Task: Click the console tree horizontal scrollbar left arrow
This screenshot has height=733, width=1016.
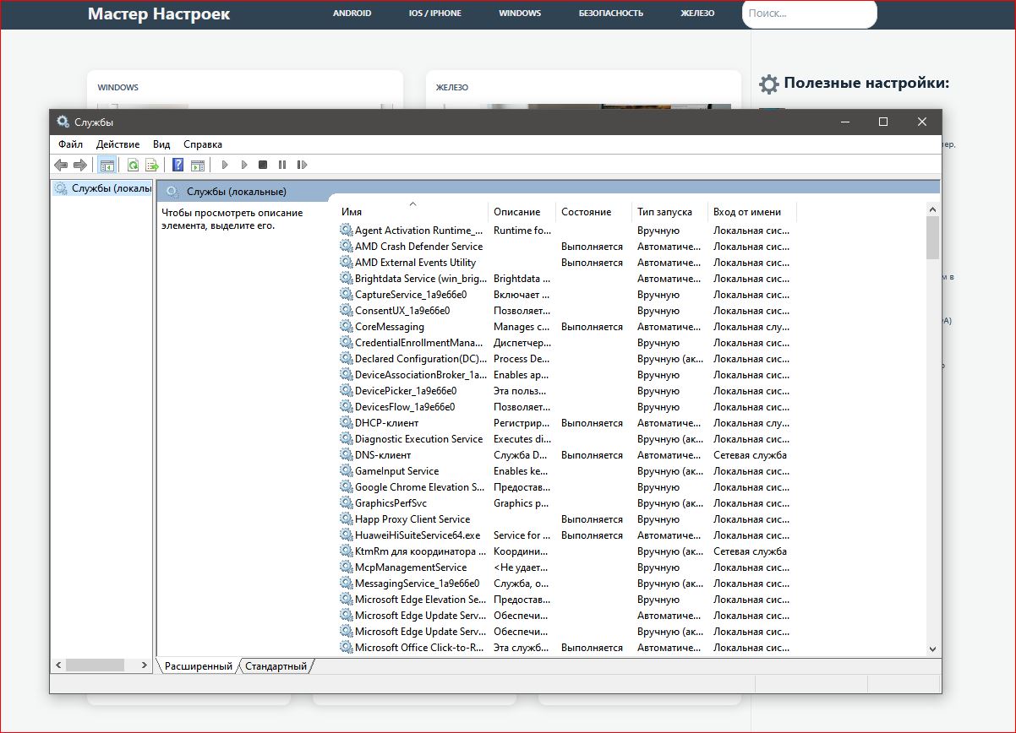Action: 58,665
